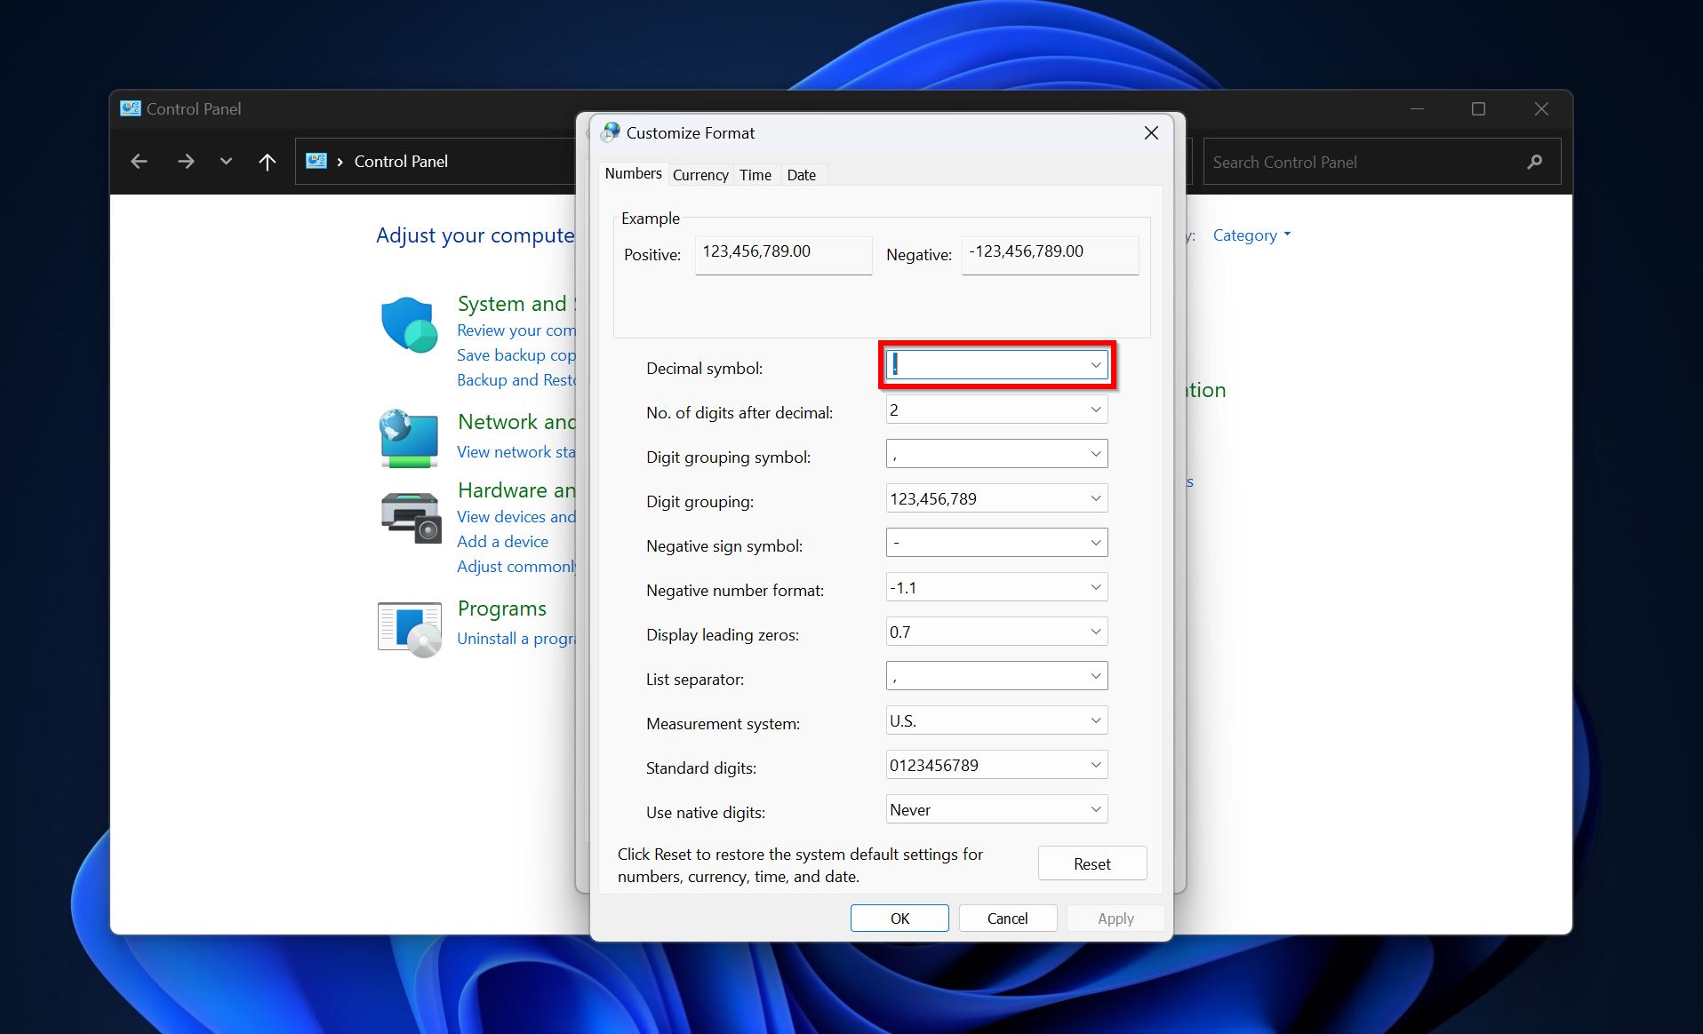Switch to the Currency tab
Screen dimensions: 1703x1034
coord(700,175)
